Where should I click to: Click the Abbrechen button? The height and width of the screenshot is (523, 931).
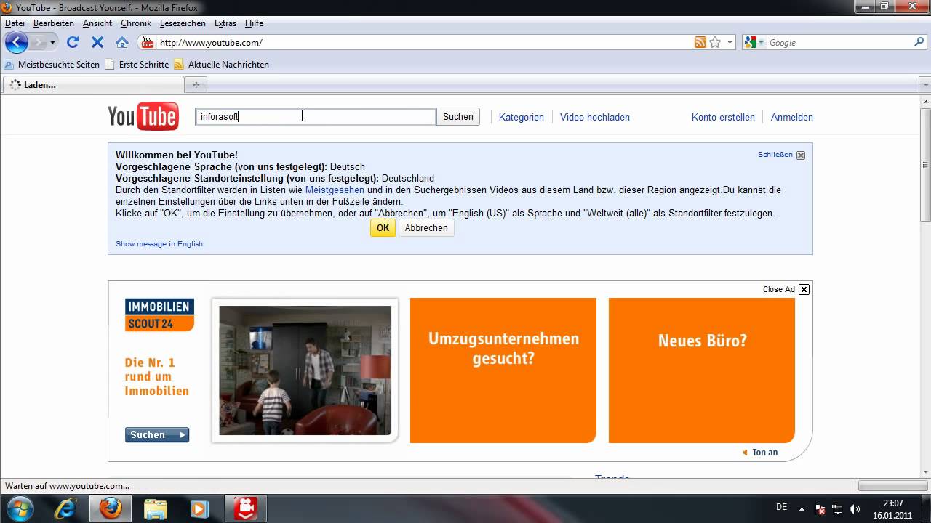point(426,227)
